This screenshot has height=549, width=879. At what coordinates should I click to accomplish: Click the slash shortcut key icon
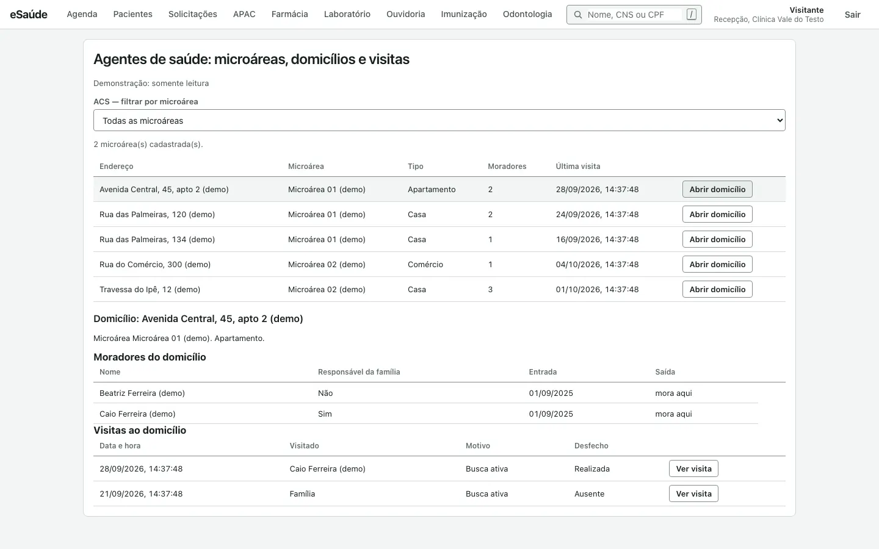click(691, 14)
